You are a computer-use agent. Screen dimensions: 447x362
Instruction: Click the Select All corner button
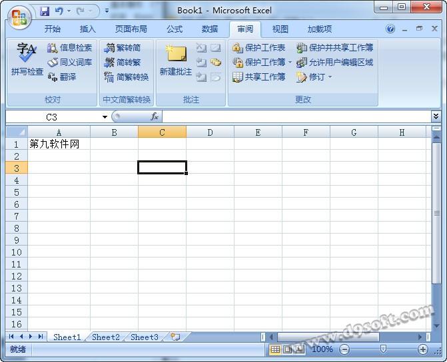tap(17, 132)
